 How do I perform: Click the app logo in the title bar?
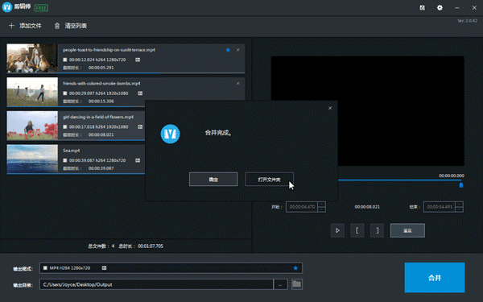click(7, 7)
